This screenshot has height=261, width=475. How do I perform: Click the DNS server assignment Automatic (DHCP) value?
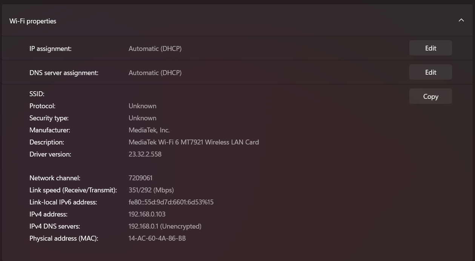click(155, 73)
